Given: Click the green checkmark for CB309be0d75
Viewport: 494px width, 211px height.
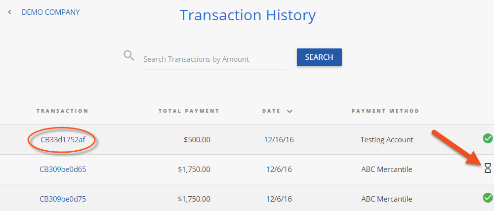Looking at the screenshot, I should click(x=488, y=198).
